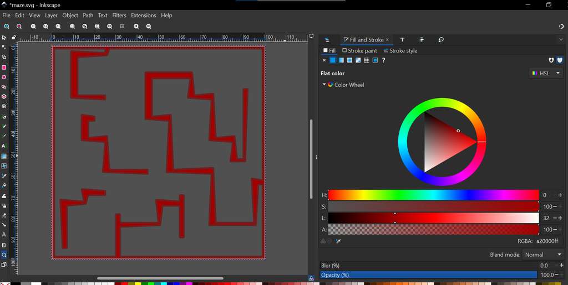
Task: Select the Ellipse tool
Action: 4,77
